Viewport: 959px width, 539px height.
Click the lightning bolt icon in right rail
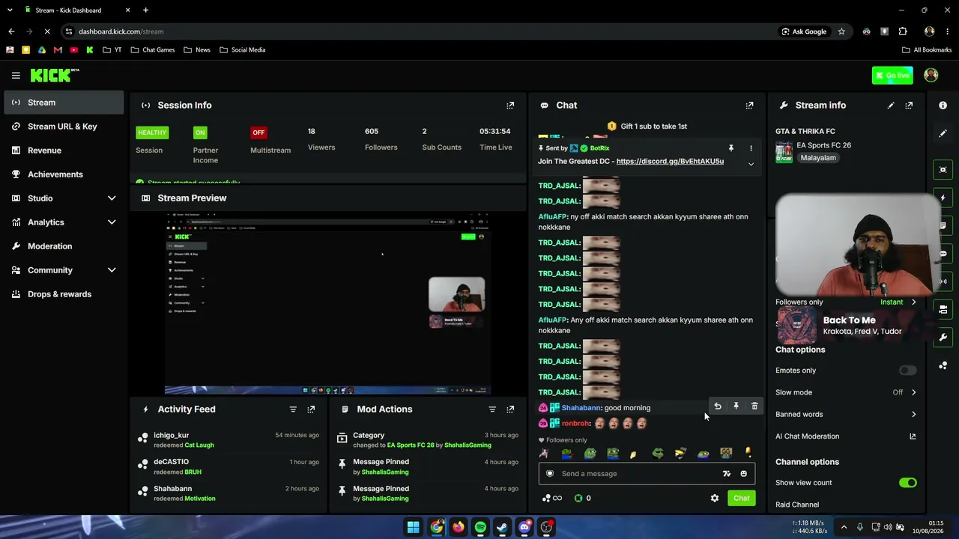point(943,198)
